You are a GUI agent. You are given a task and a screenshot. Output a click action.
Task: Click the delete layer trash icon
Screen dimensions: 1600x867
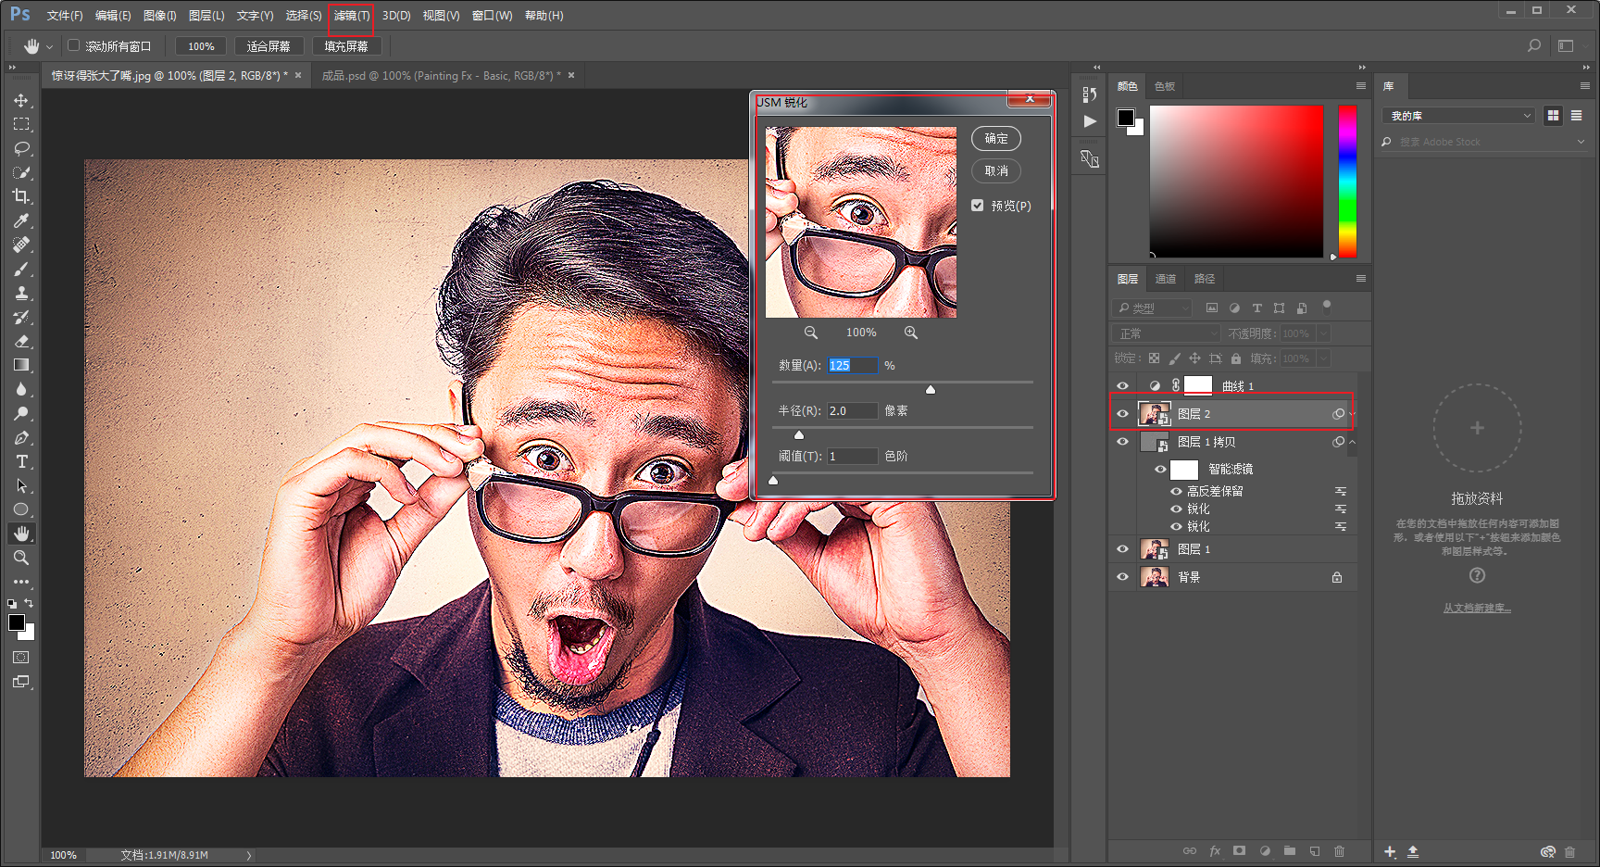(x=1339, y=851)
